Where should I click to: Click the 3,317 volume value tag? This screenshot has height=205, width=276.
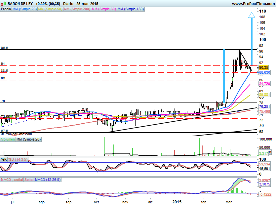click(264, 154)
